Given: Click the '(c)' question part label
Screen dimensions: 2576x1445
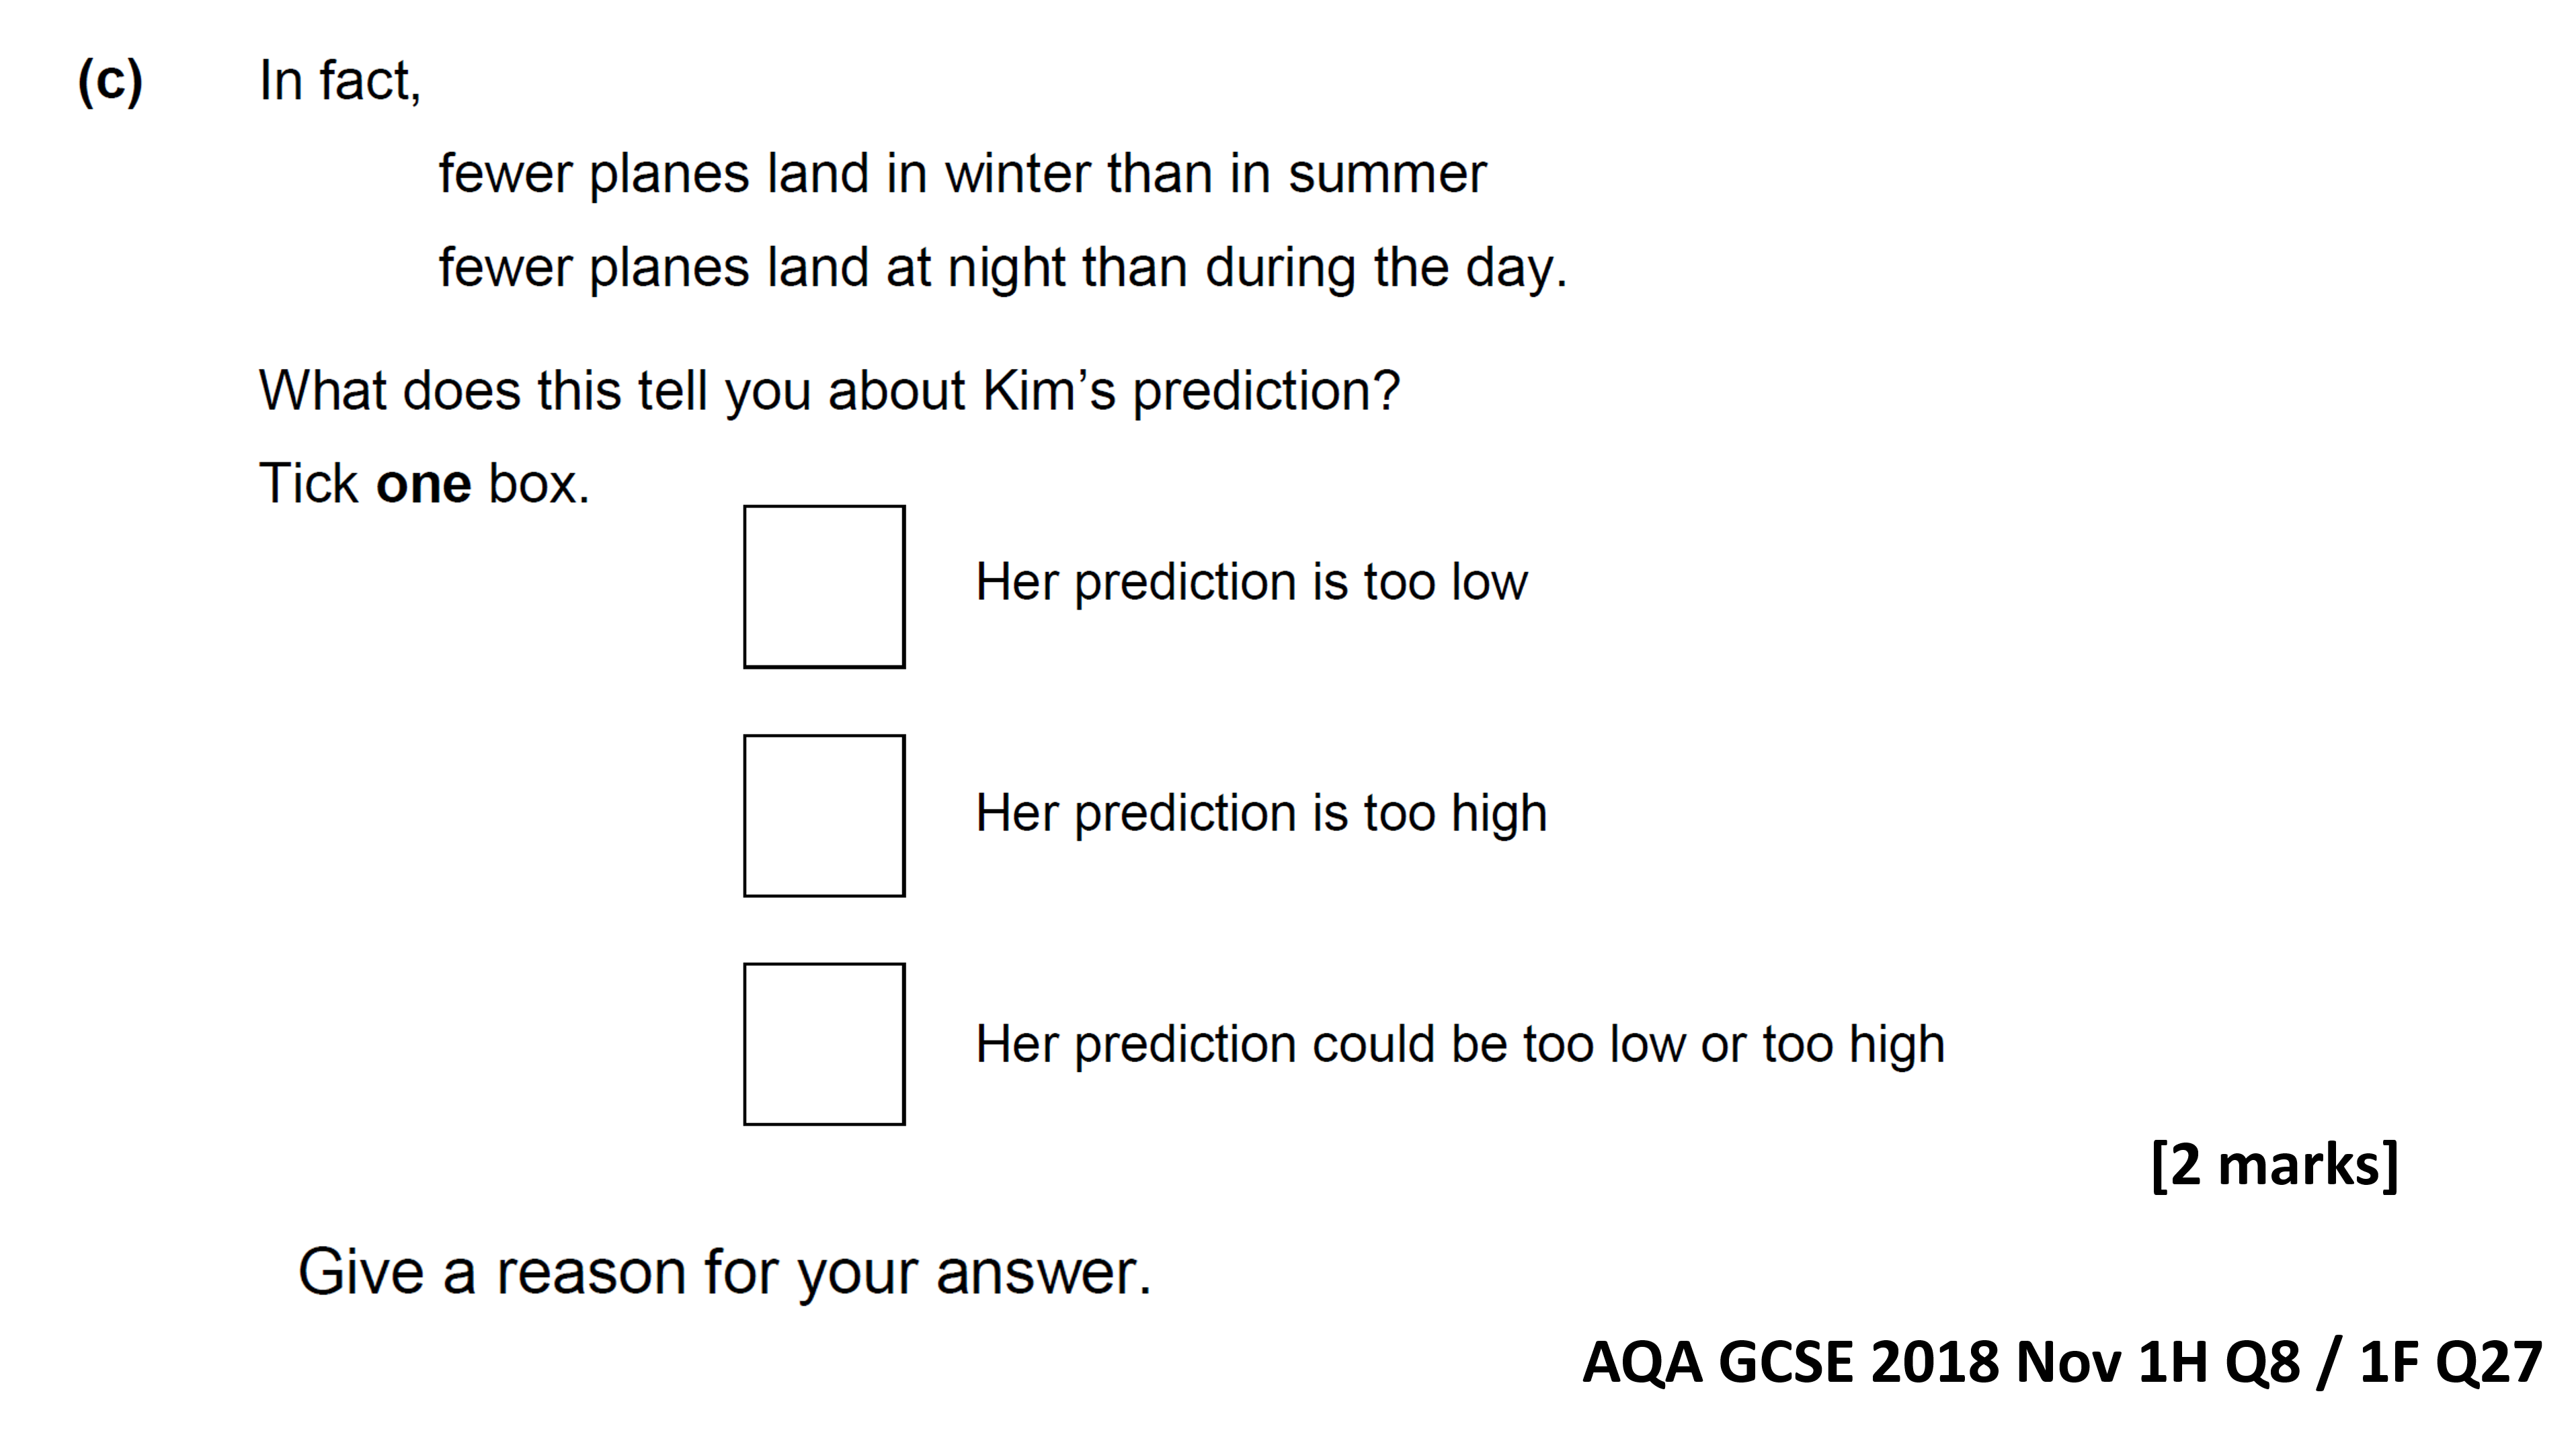Looking at the screenshot, I should coord(110,81).
